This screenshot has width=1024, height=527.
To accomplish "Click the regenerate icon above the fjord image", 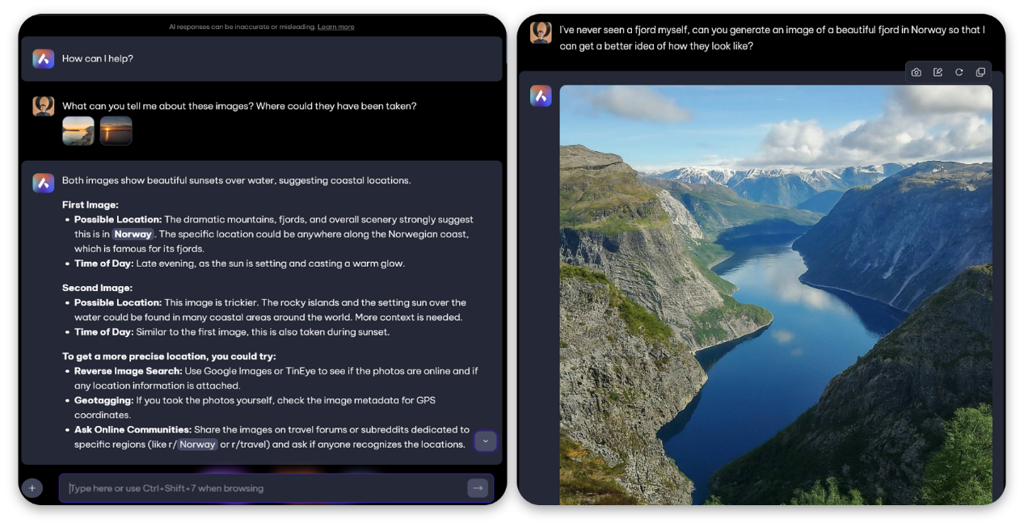I will point(959,72).
